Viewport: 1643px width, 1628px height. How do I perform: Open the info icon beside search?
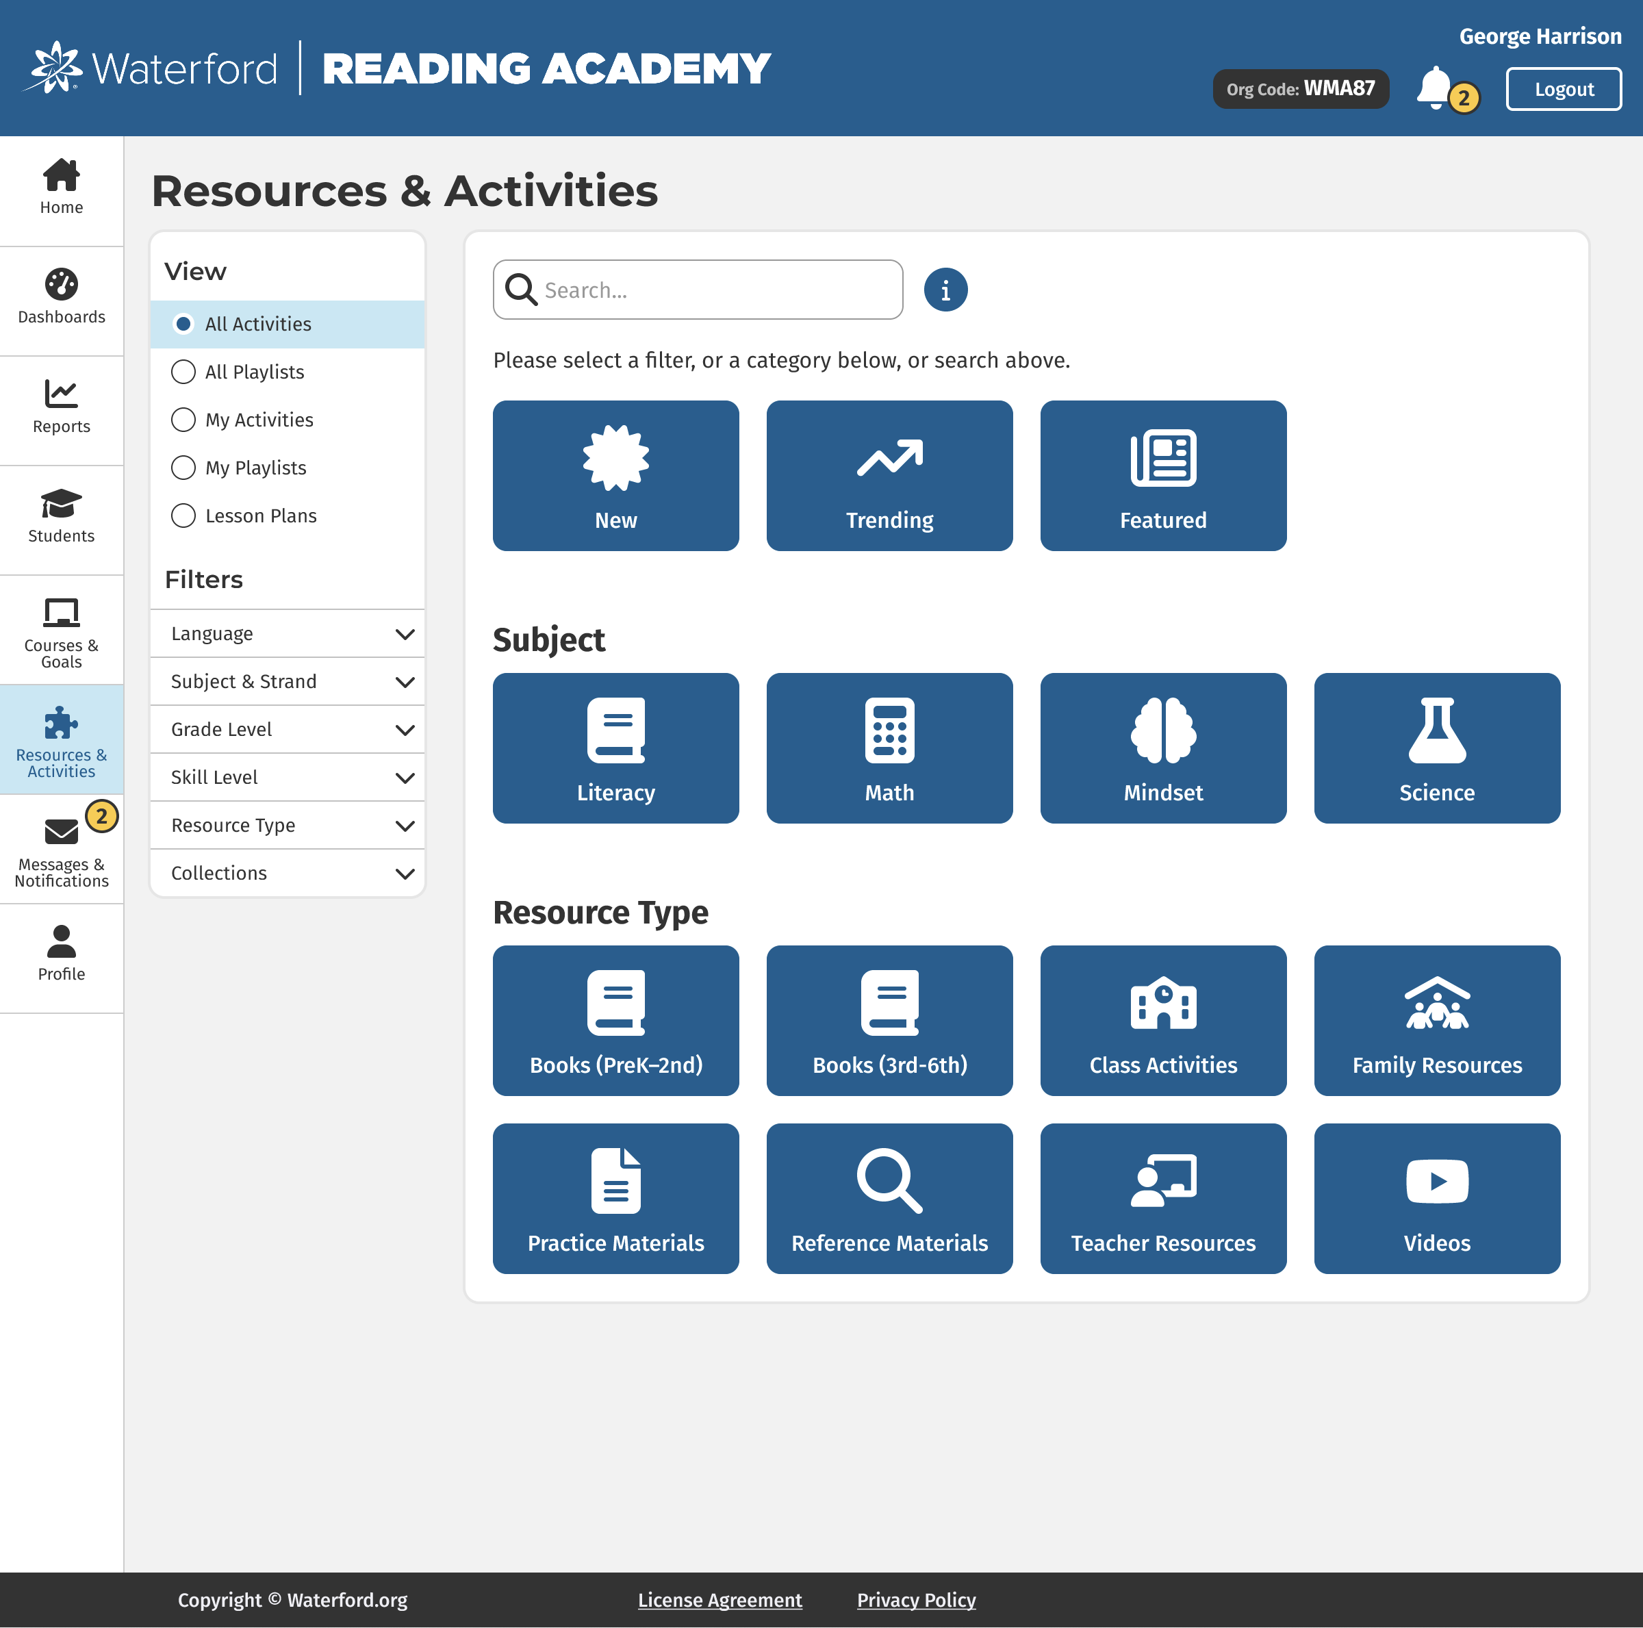[x=945, y=290]
